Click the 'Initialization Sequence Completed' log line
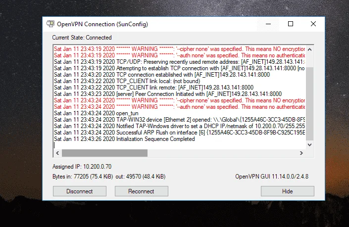The width and height of the screenshot is (349, 227). [124, 139]
